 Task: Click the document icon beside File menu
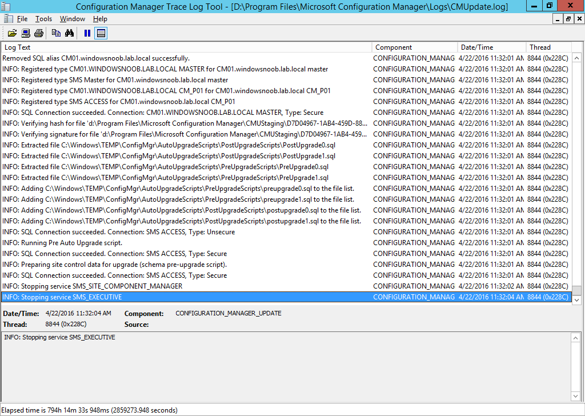tap(8, 19)
